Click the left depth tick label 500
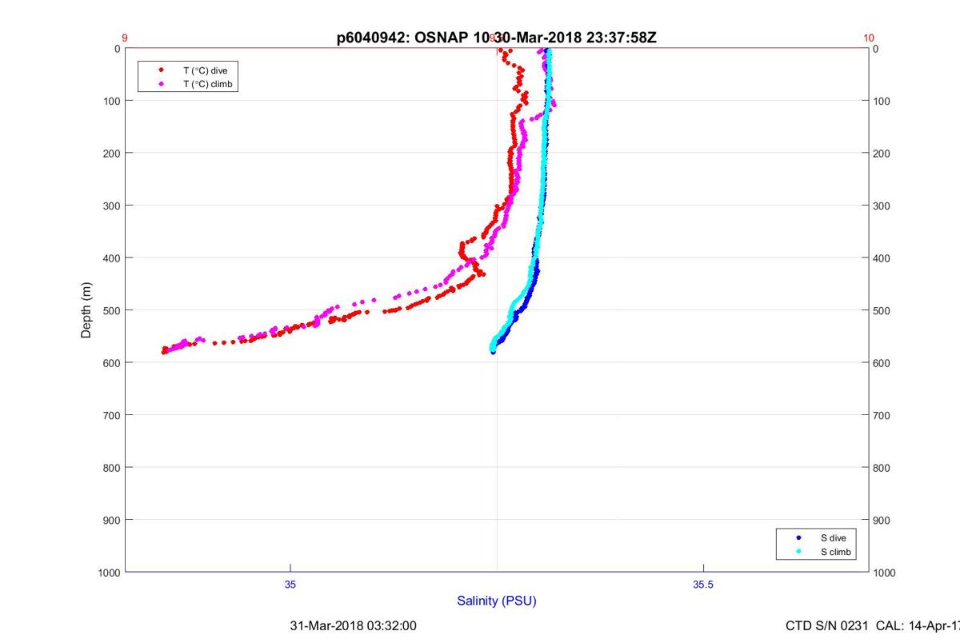 [x=111, y=310]
